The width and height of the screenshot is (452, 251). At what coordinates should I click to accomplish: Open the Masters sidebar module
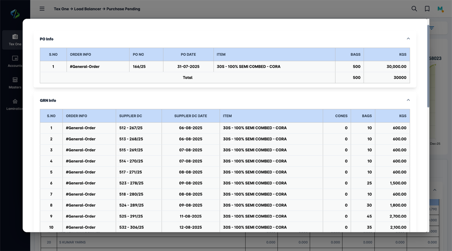[15, 83]
